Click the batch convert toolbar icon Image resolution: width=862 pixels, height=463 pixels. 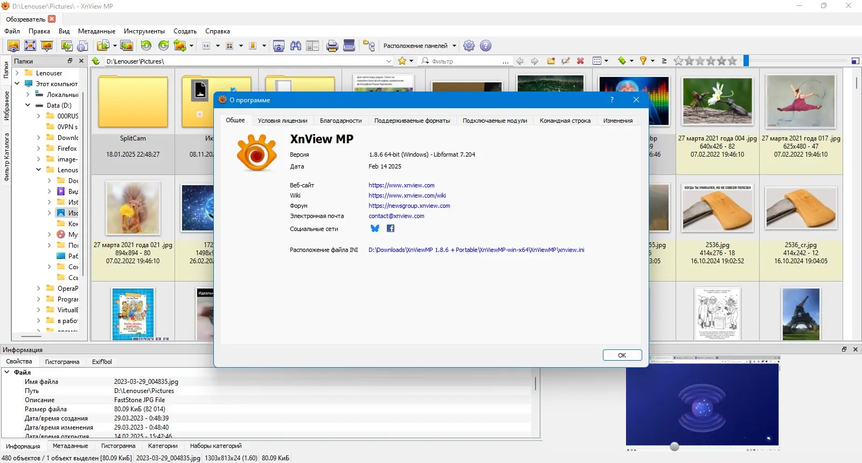click(127, 46)
